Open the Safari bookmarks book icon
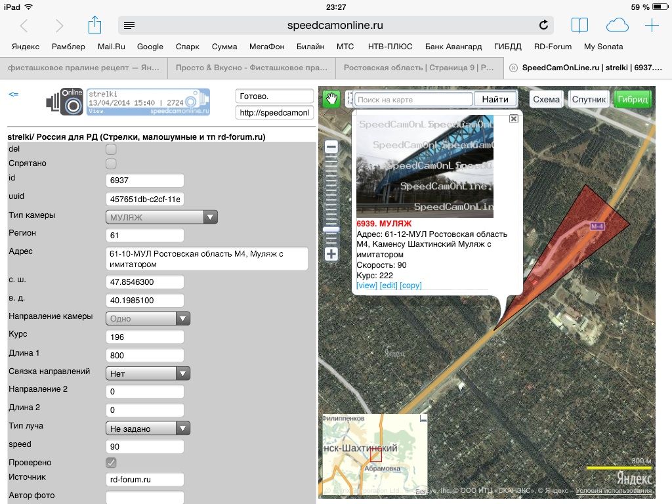The width and height of the screenshot is (672, 504). click(579, 26)
